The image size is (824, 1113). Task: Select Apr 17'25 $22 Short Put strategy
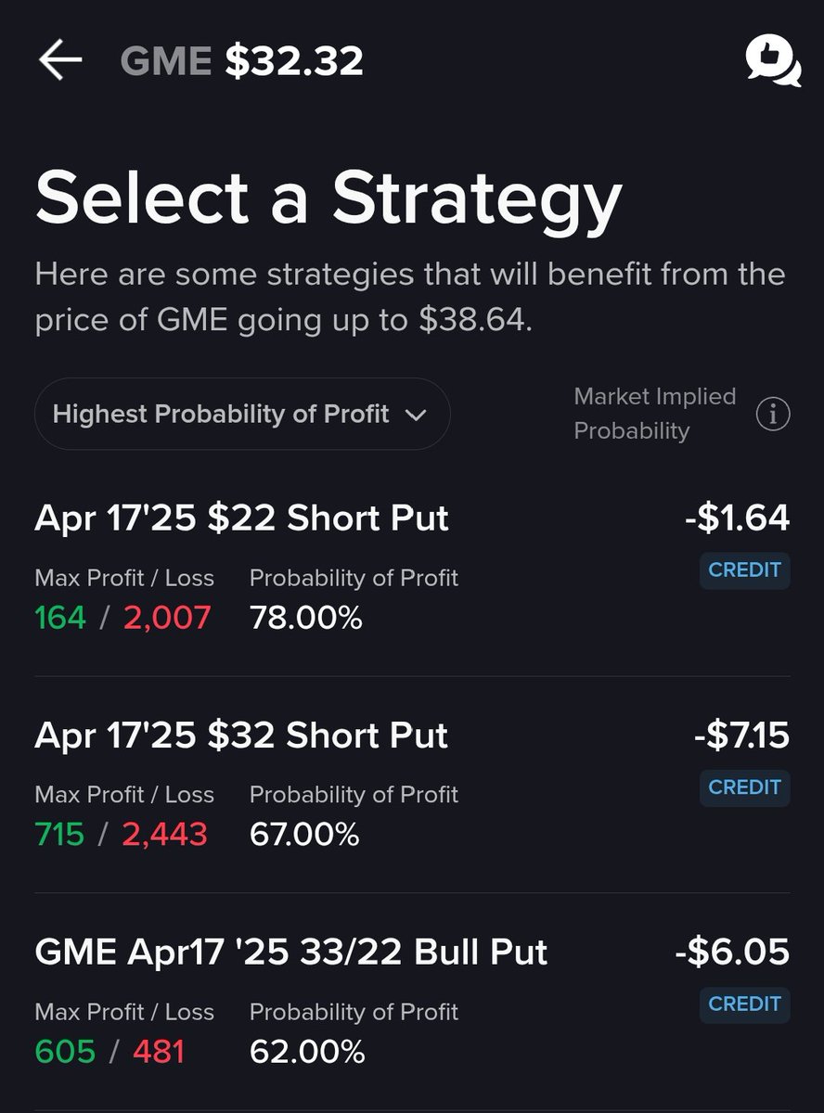[x=412, y=568]
